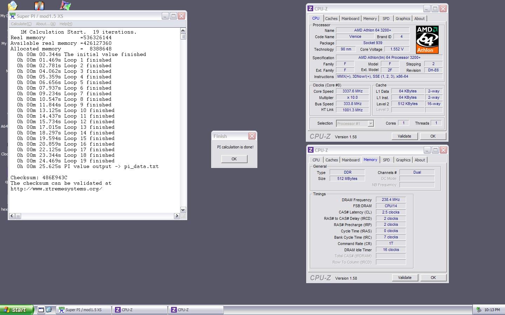Click Level 2 cache value 512 KBytes
This screenshot has width=505, height=315.
tap(408, 104)
